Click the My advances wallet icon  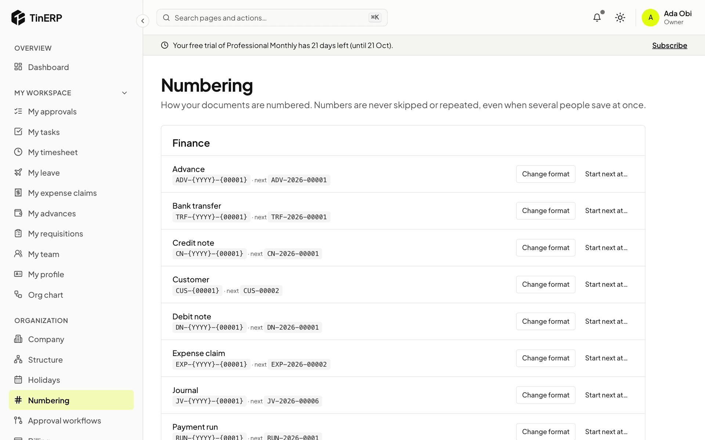pos(18,213)
